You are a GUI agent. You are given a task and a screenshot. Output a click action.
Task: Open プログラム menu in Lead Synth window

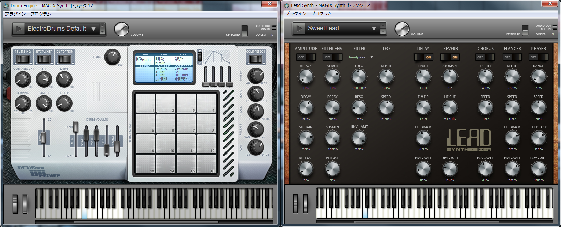321,14
